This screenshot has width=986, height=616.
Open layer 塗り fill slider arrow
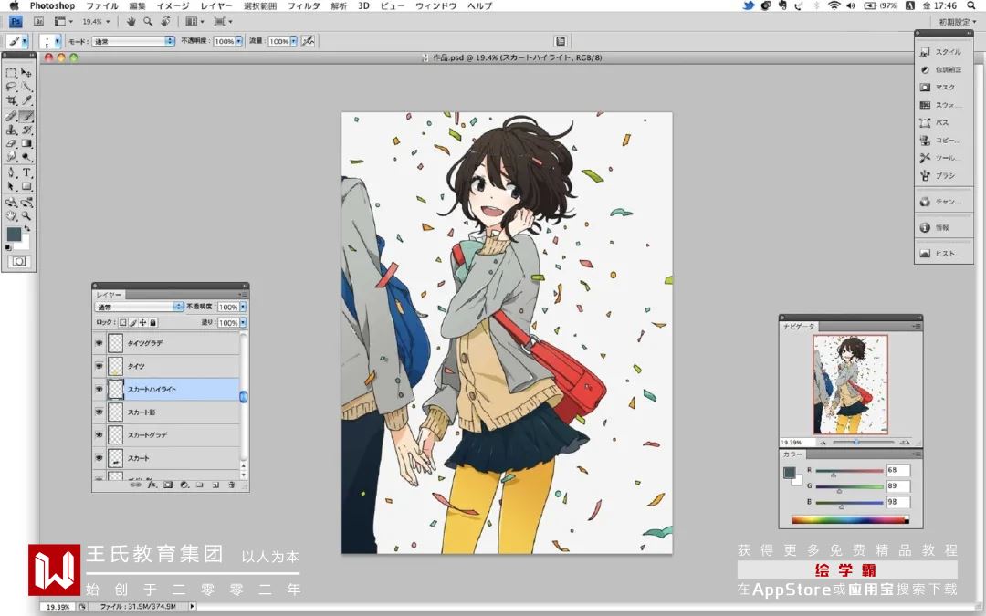(244, 322)
